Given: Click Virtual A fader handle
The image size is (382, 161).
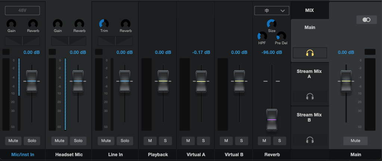Looking at the screenshot, I should 201,81.
